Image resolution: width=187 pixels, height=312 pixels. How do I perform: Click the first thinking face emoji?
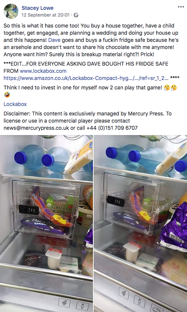pos(167,88)
